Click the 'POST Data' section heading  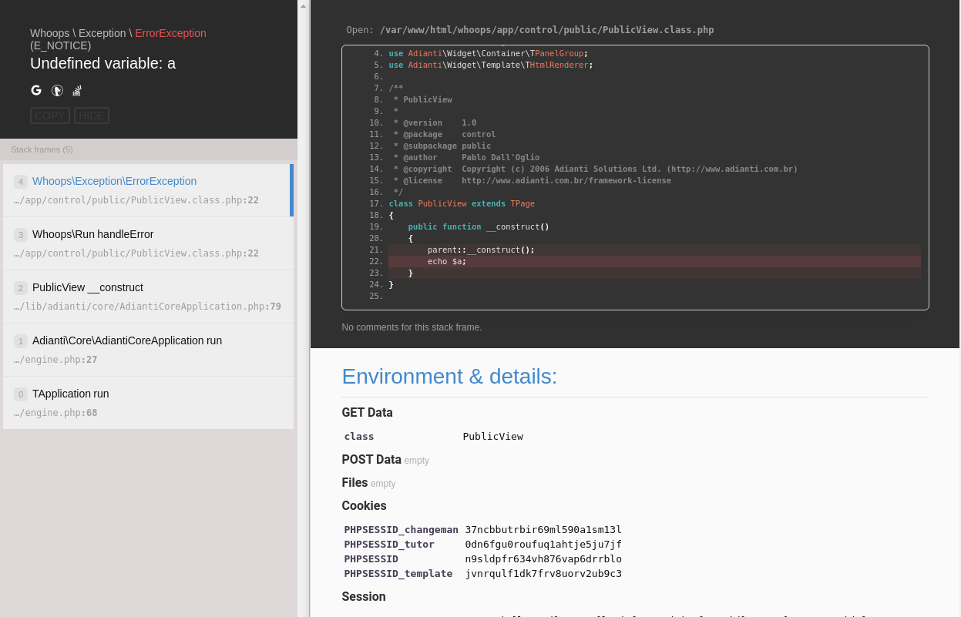tap(371, 460)
